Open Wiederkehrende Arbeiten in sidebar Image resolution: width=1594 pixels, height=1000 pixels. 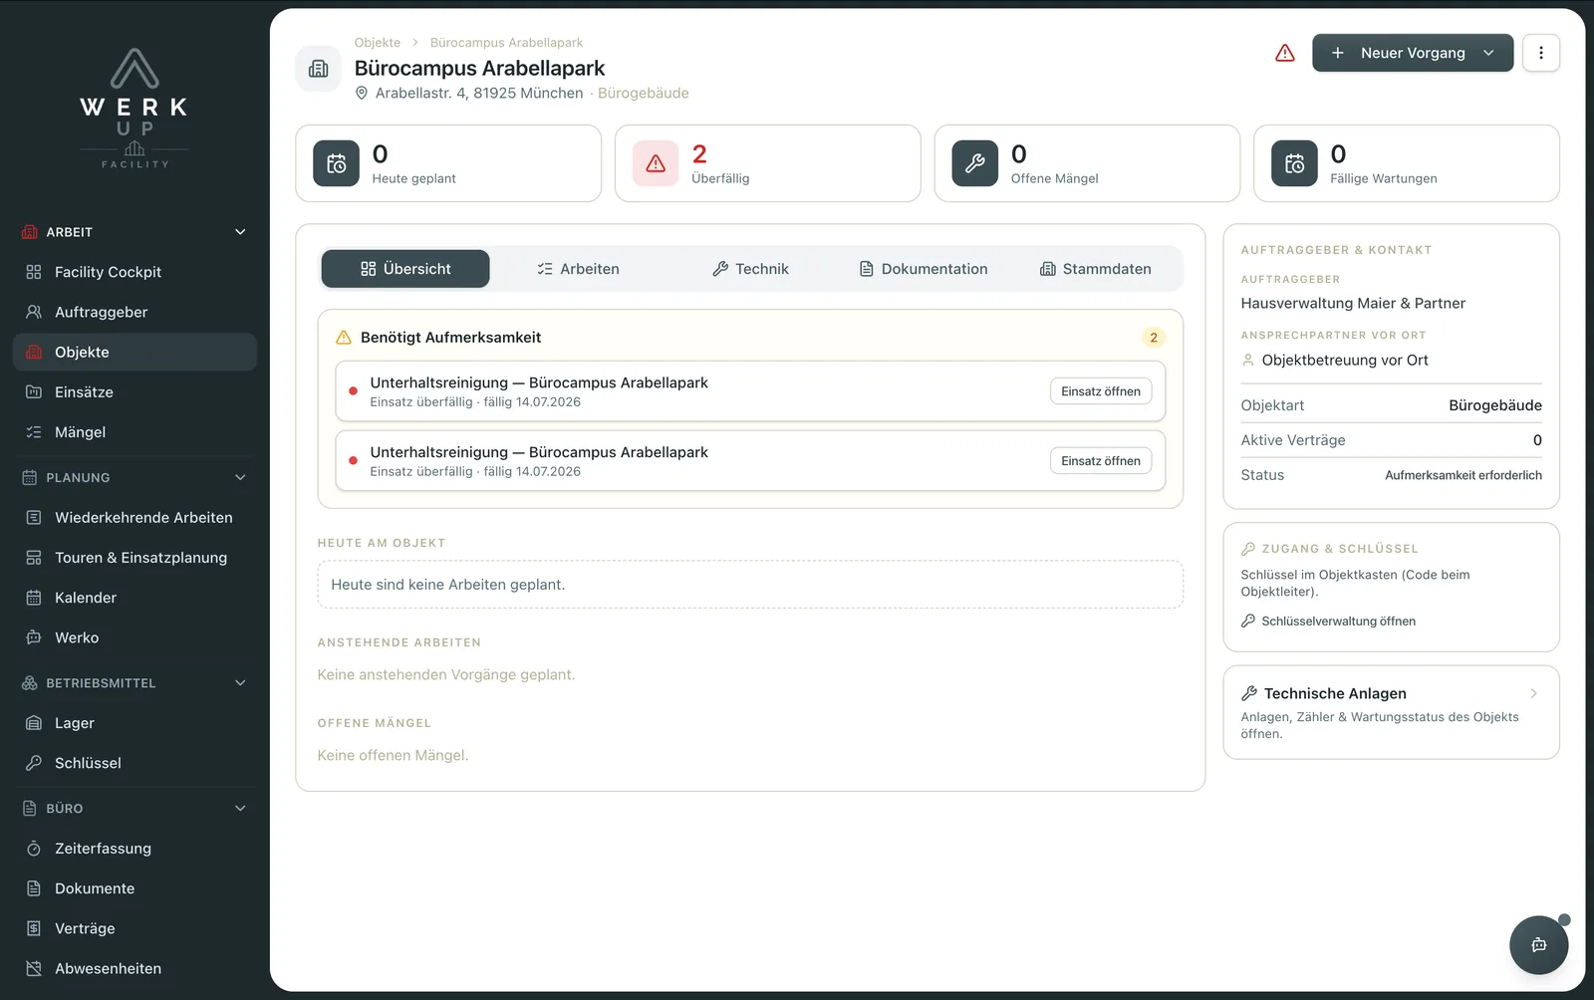point(134,518)
